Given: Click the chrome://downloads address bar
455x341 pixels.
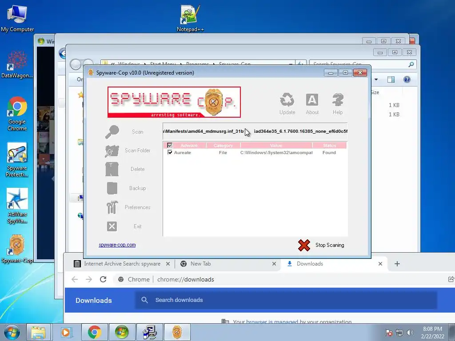Looking at the screenshot, I should pyautogui.click(x=185, y=279).
